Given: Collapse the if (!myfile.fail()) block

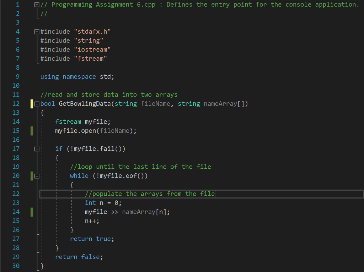Looking at the screenshot, I should (x=37, y=148).
